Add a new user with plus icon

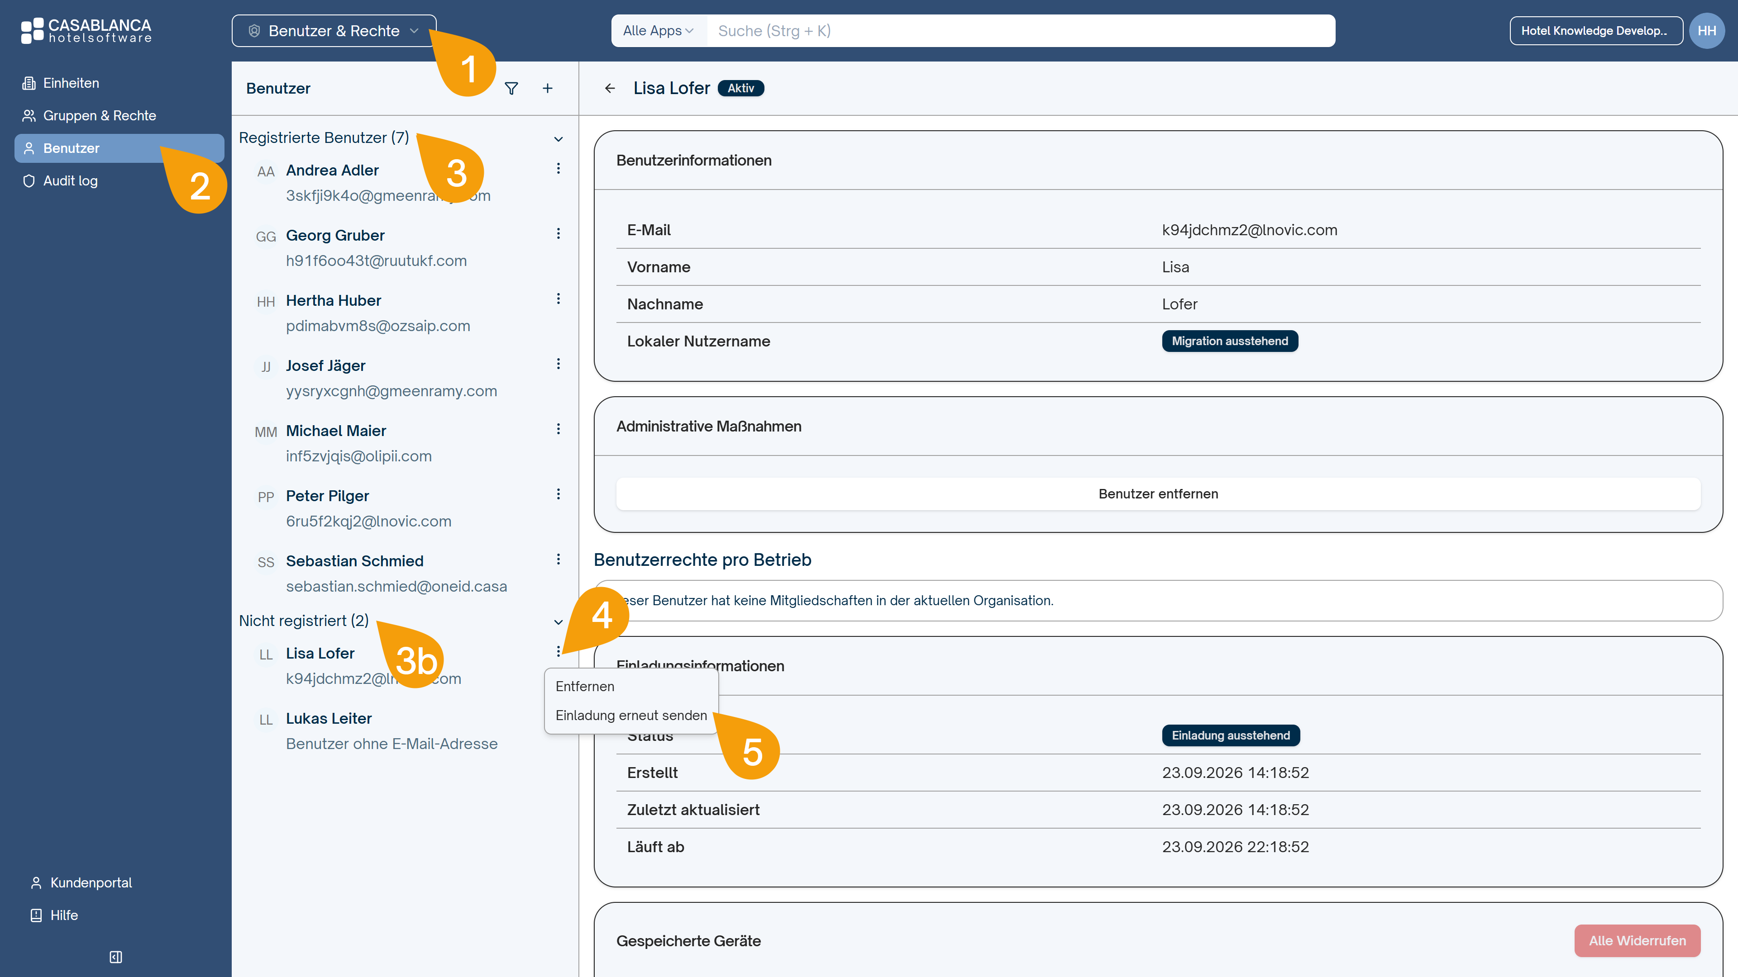[548, 88]
